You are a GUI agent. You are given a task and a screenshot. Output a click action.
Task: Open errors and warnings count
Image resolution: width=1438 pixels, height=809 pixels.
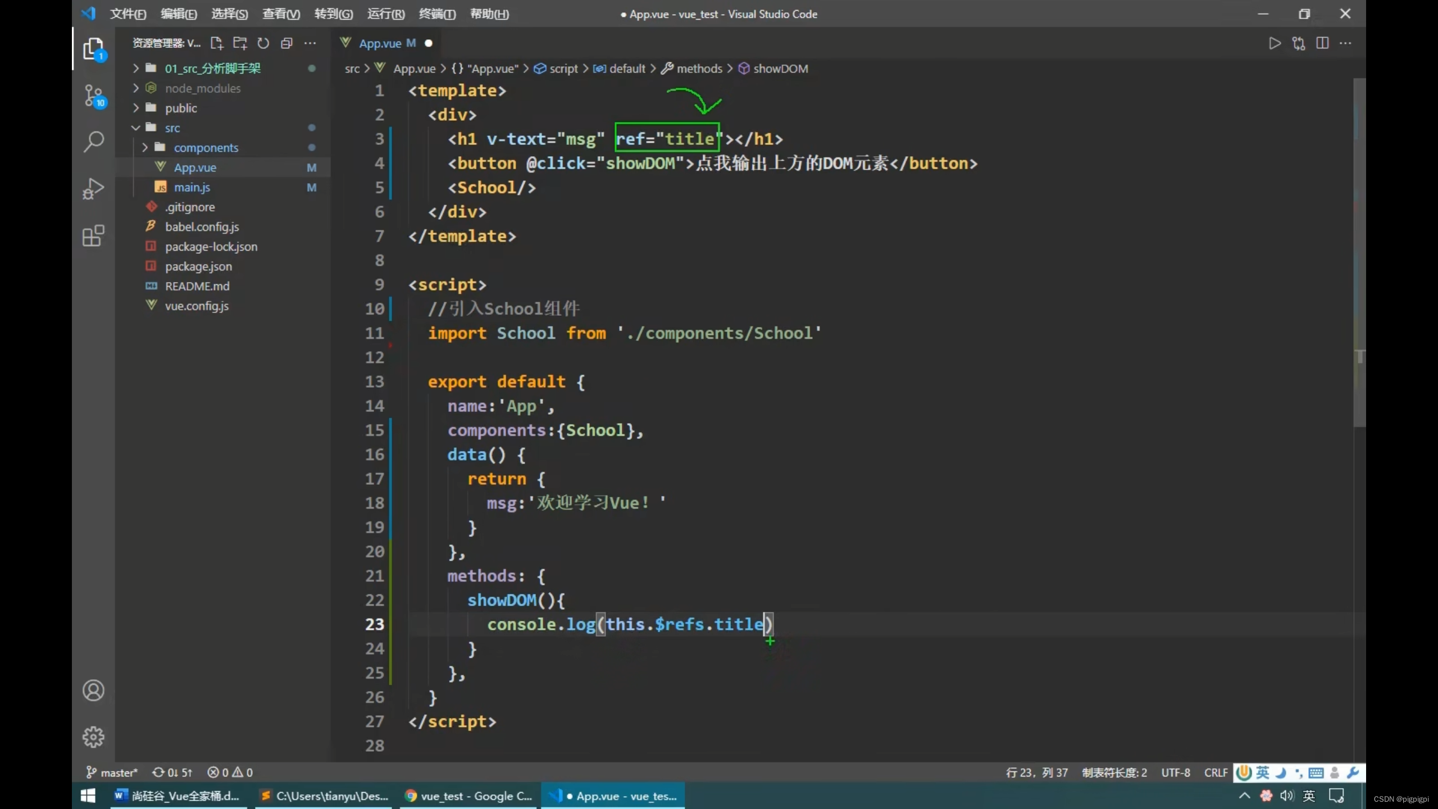point(230,772)
